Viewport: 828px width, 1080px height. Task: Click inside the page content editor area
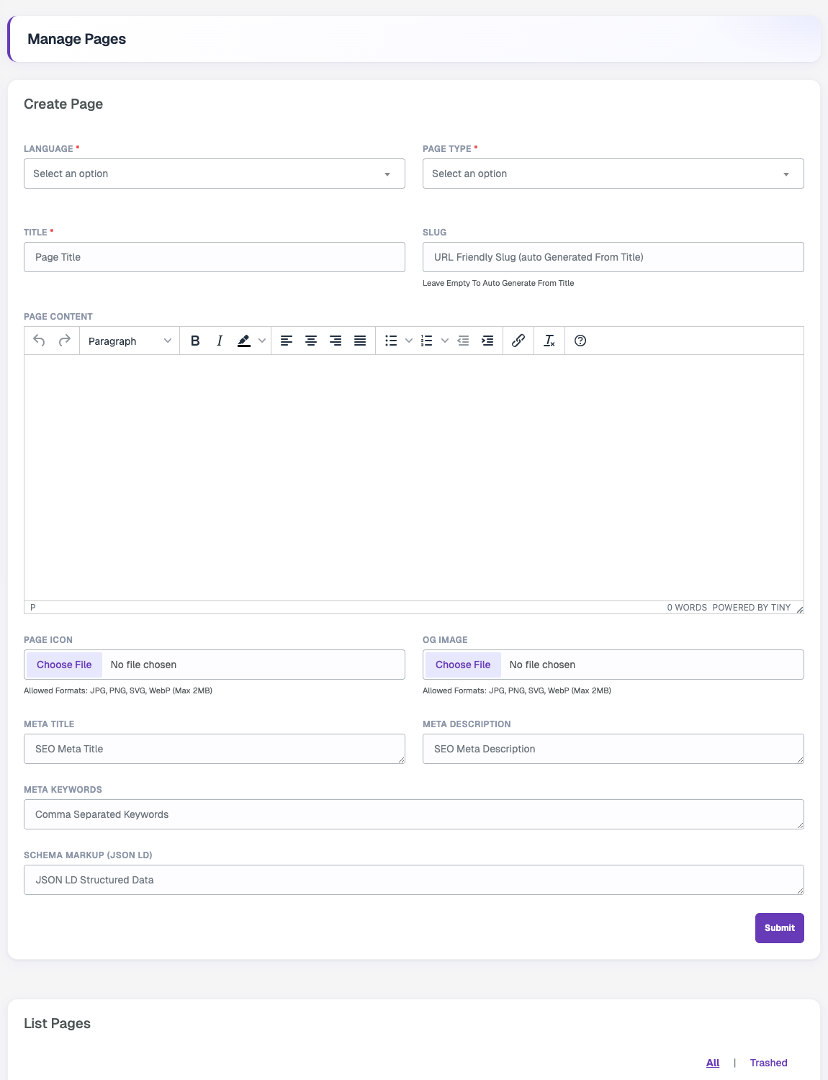(x=414, y=477)
